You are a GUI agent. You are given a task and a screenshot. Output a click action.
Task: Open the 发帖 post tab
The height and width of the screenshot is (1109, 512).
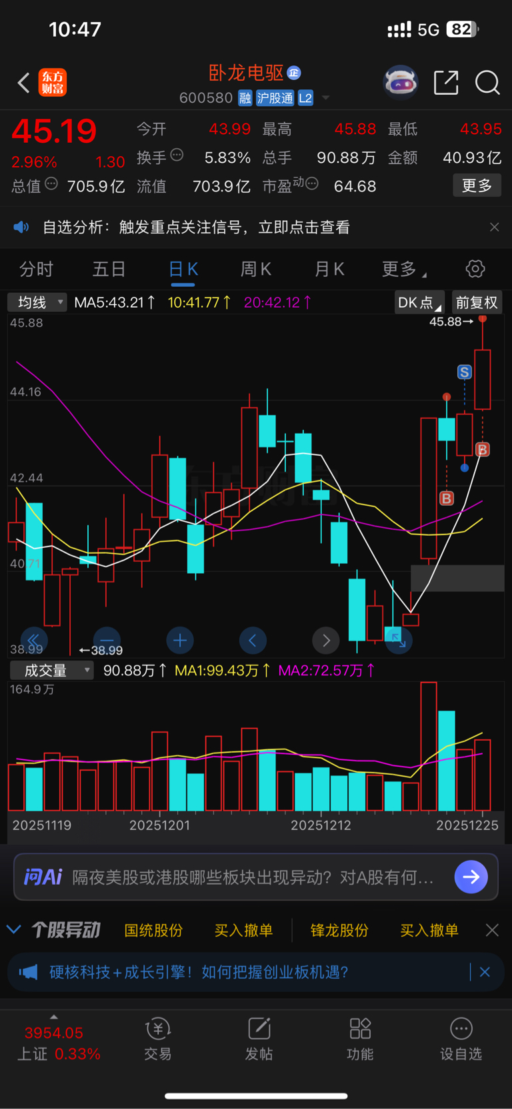click(259, 1039)
